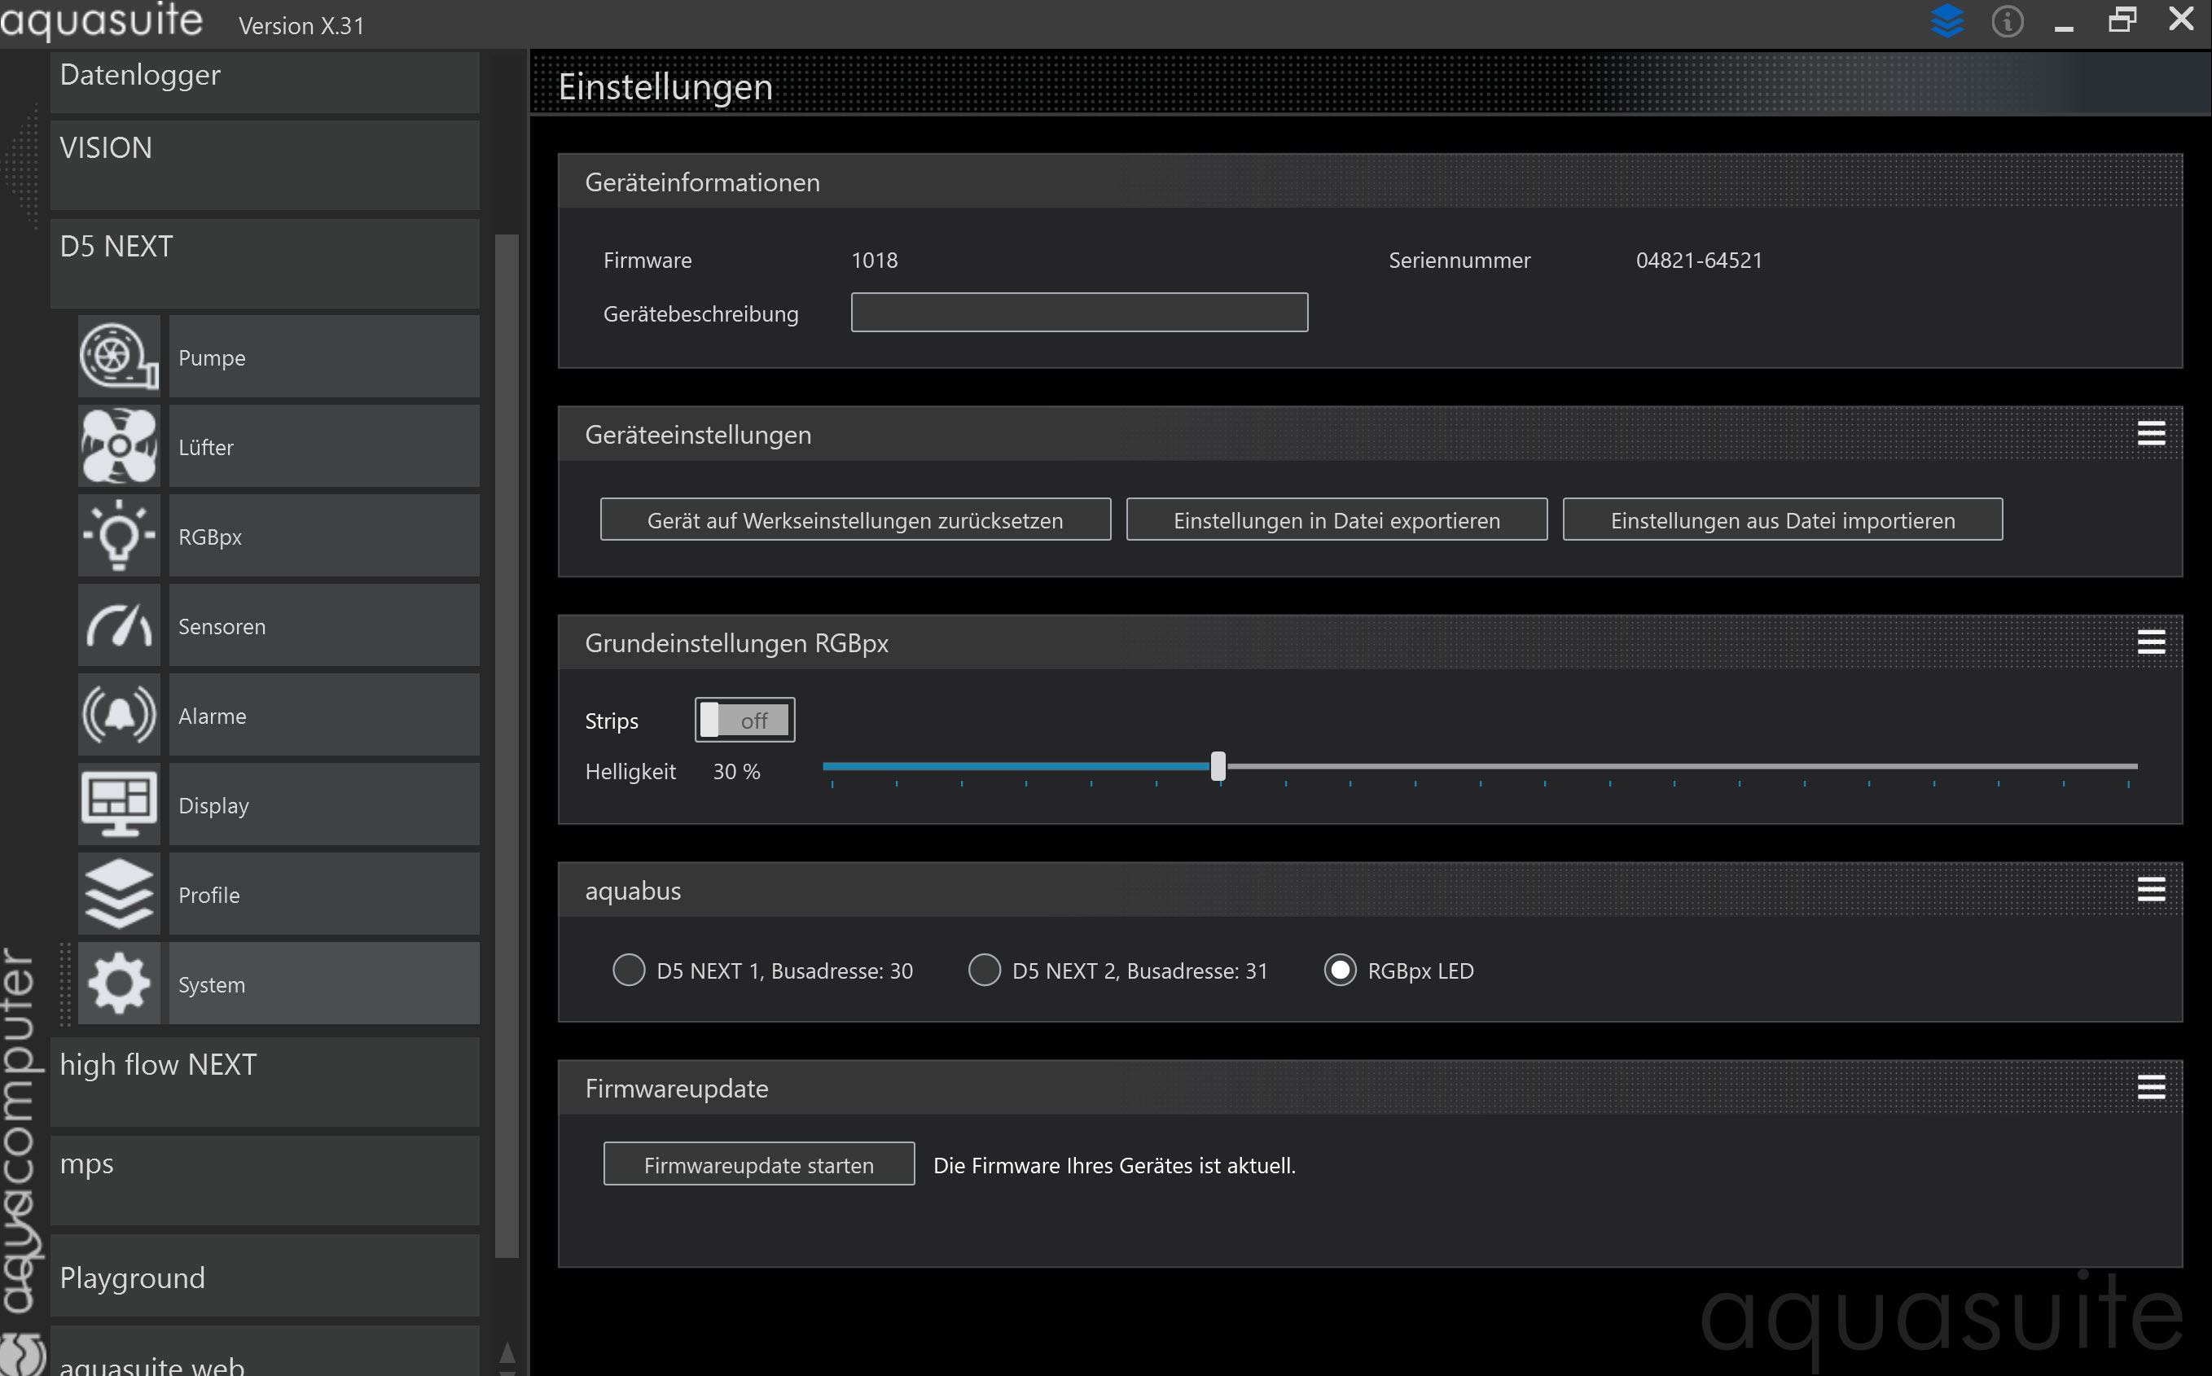Image resolution: width=2212 pixels, height=1376 pixels.
Task: Expand the mps section
Action: [x=265, y=1181]
